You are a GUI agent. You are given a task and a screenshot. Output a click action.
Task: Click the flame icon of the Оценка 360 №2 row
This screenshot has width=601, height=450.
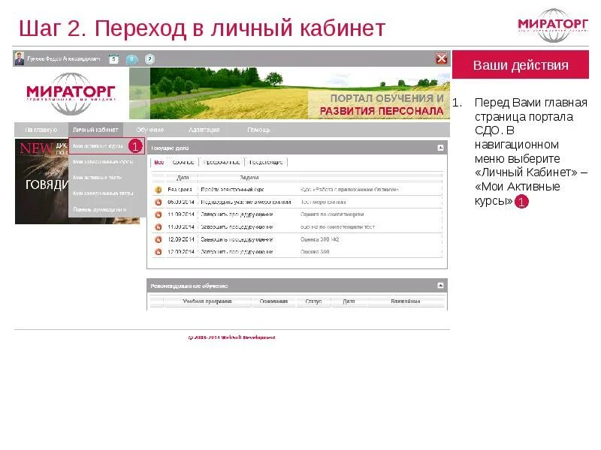click(x=158, y=239)
